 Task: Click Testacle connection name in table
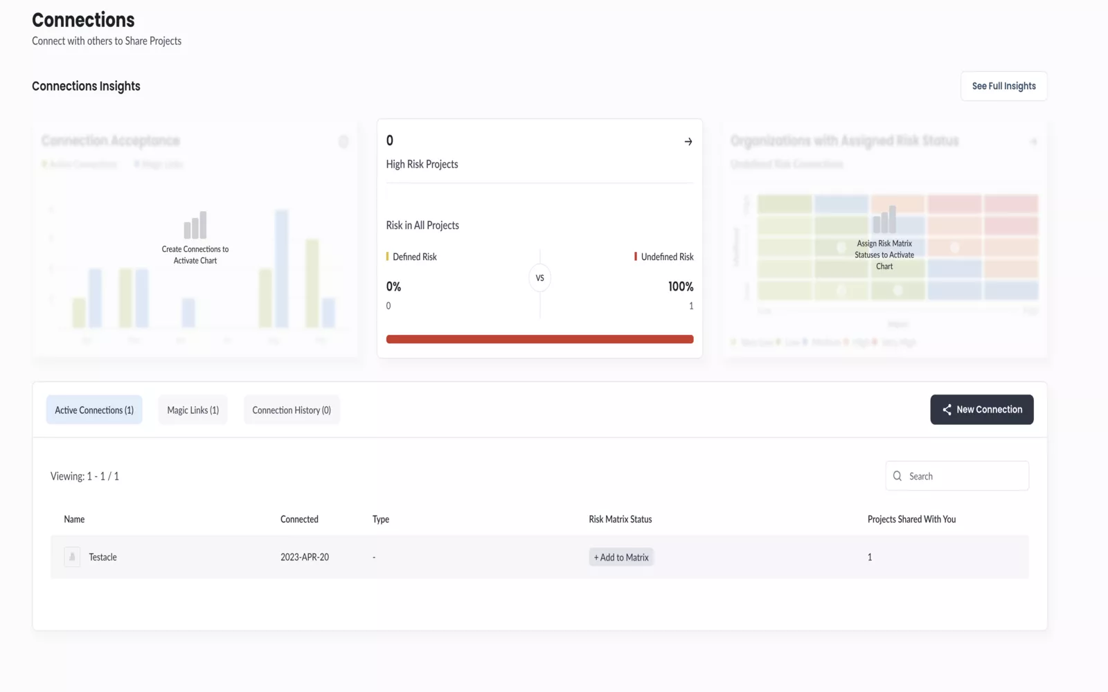pyautogui.click(x=102, y=557)
